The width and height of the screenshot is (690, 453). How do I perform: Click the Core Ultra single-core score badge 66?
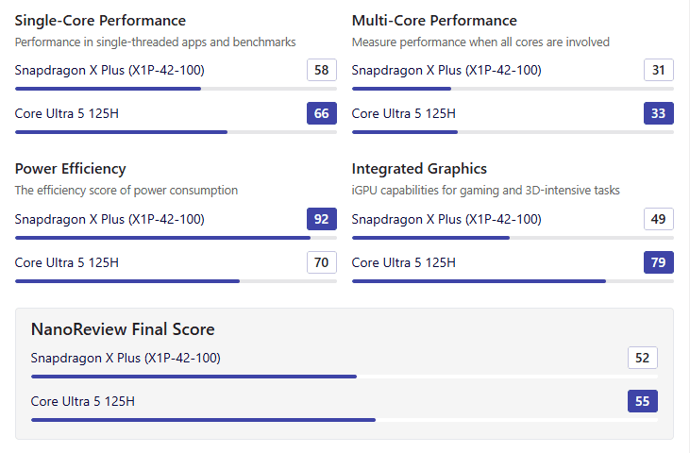point(322,113)
